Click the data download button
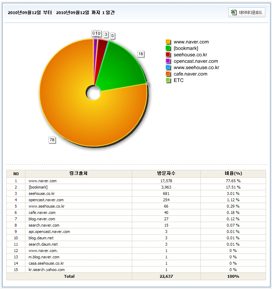This screenshot has width=272, height=289. point(247,12)
